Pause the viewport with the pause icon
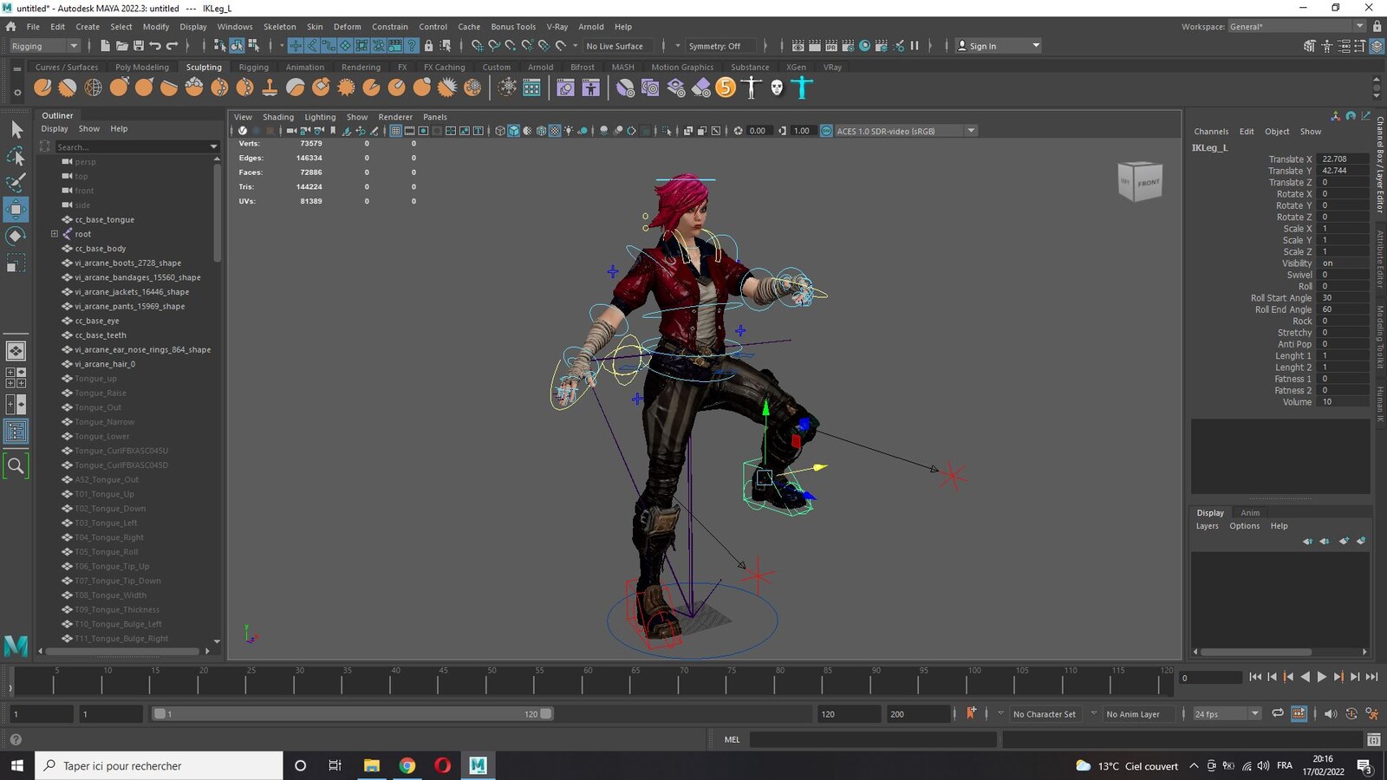Image resolution: width=1387 pixels, height=780 pixels. pyautogui.click(x=914, y=46)
